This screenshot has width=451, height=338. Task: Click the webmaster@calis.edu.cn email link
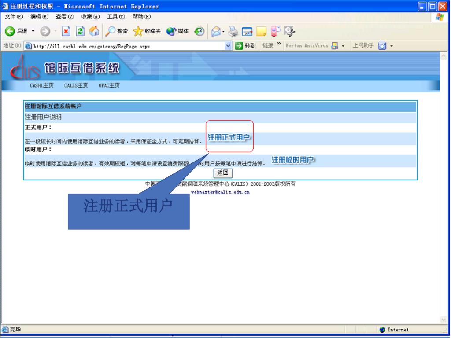click(x=220, y=192)
